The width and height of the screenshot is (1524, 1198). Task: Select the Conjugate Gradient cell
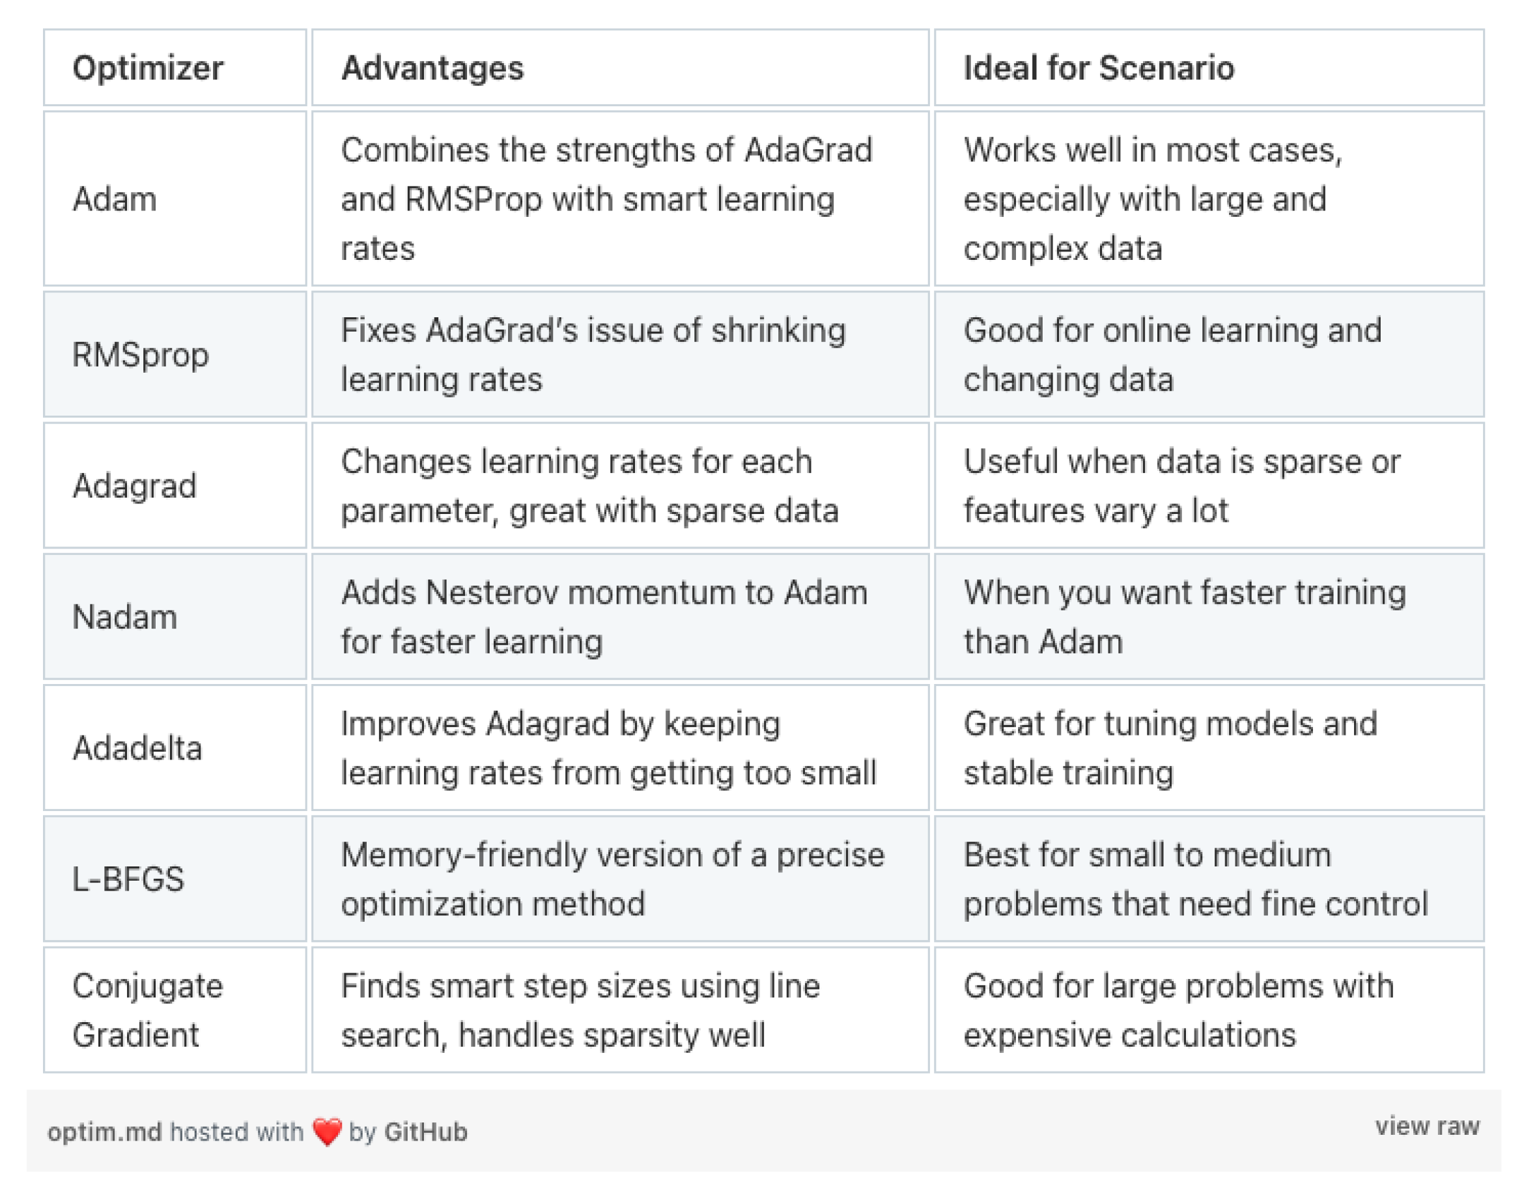[x=147, y=1010]
